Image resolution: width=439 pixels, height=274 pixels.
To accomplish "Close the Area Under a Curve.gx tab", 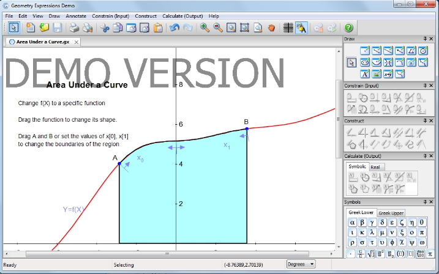I will 76,42.
